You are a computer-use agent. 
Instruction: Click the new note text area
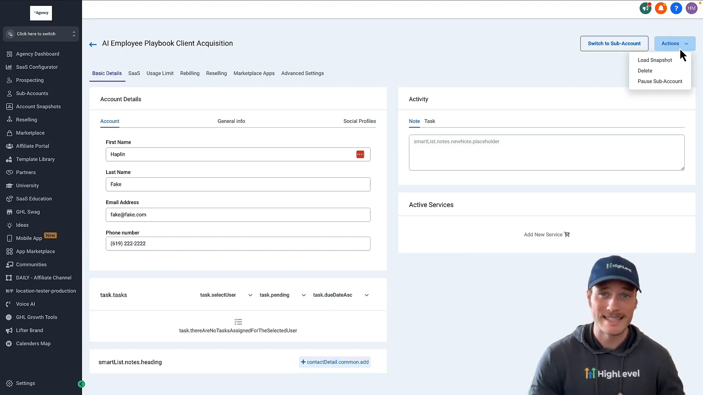[547, 153]
